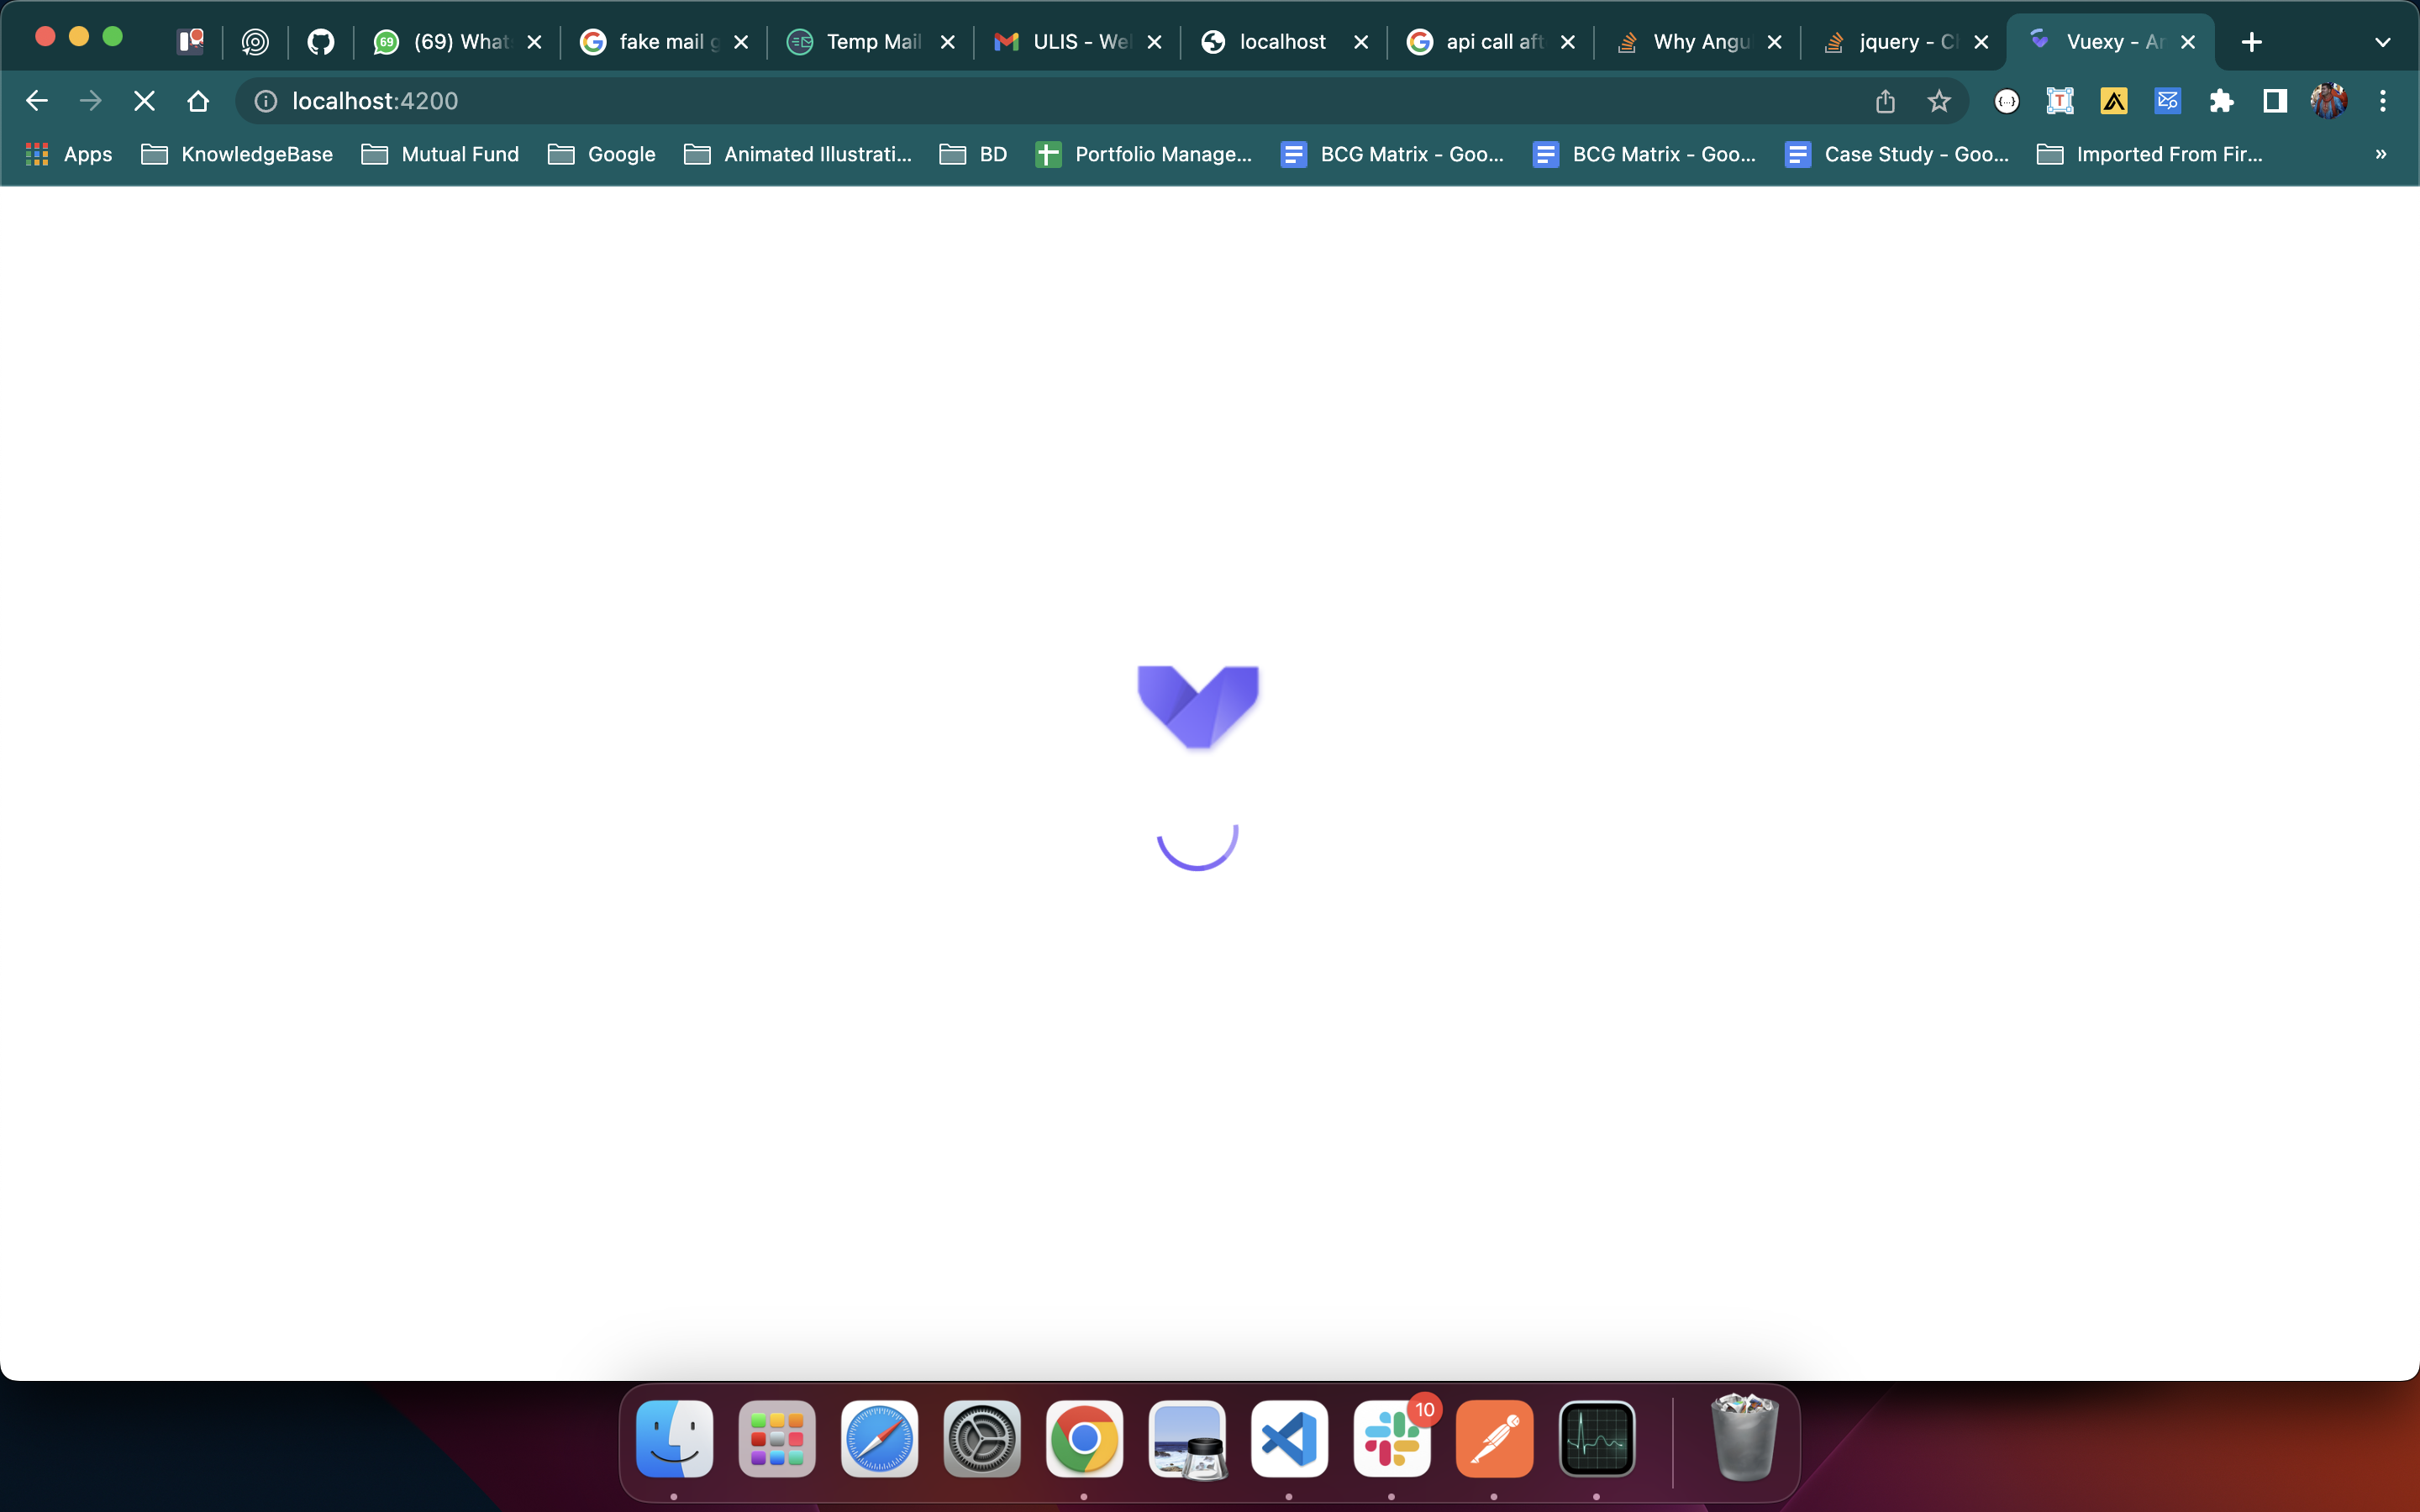Open the pinned spiral-icon tab

(255, 42)
